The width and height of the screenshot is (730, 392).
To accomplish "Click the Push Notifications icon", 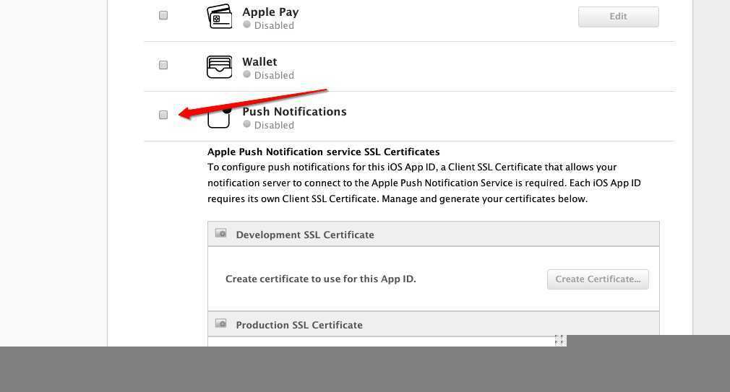I will pyautogui.click(x=219, y=117).
